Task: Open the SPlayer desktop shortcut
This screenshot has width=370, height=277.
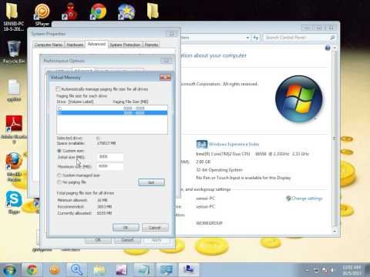Action: pos(42,15)
